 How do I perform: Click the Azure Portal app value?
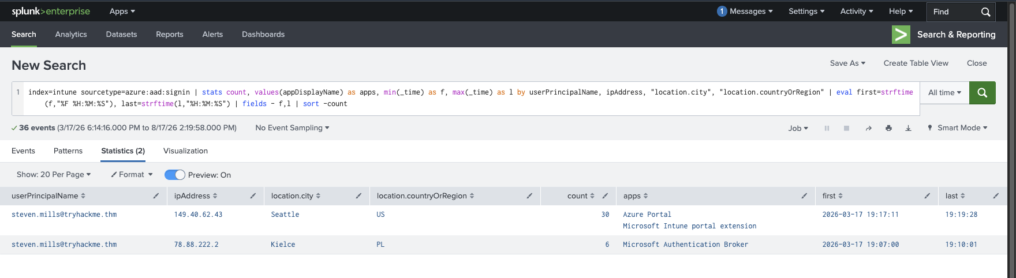(x=647, y=215)
